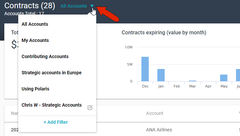Click the Account column header

pos(154,113)
